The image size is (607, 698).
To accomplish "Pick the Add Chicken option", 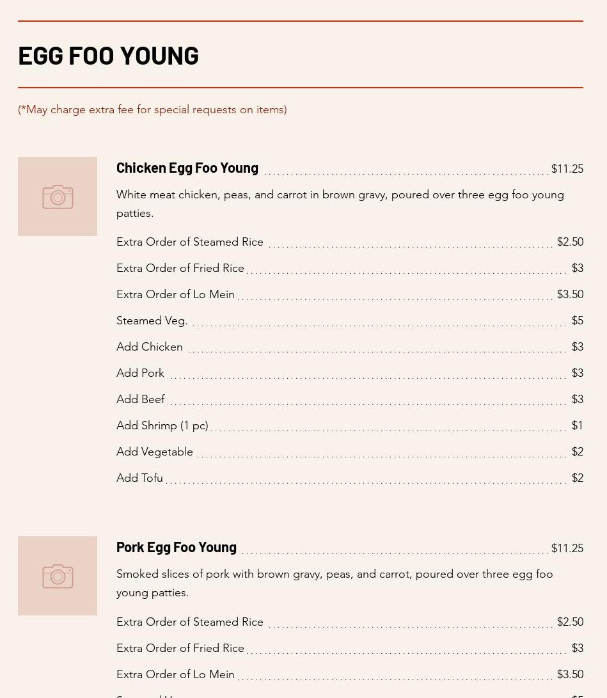I will pyautogui.click(x=150, y=347).
